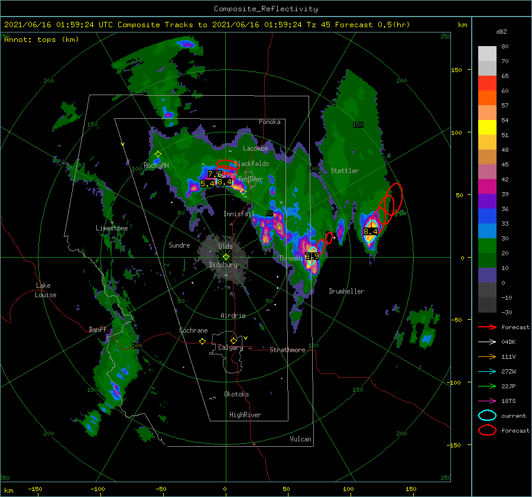Click the yellow V marker east of Calgary
Image resolution: width=532 pixels, height=497 pixels.
tap(246, 338)
